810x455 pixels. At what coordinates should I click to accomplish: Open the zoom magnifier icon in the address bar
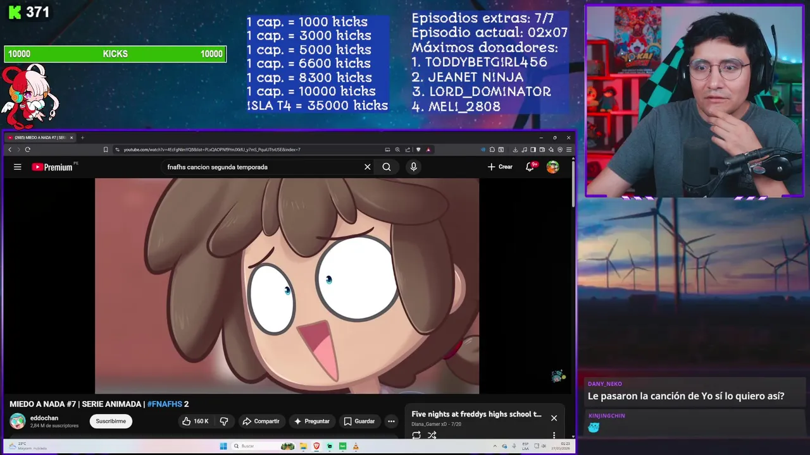click(x=397, y=150)
